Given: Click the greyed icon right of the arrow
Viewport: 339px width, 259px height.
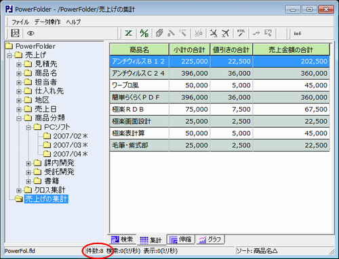Looking at the screenshot, I should 268,33.
